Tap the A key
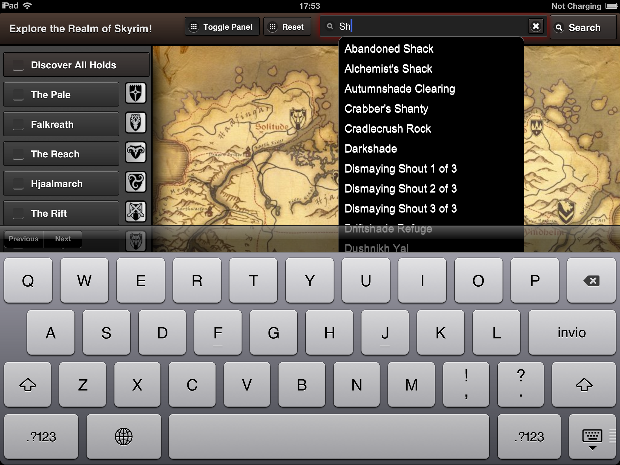The width and height of the screenshot is (620, 465). [x=51, y=332]
